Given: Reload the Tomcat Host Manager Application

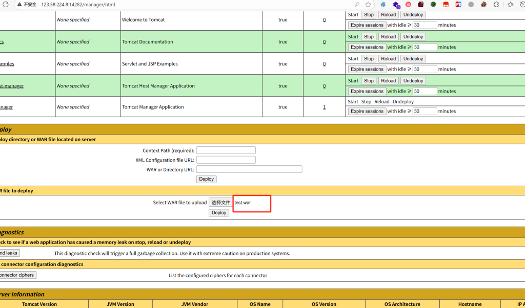Looking at the screenshot, I should 389,81.
